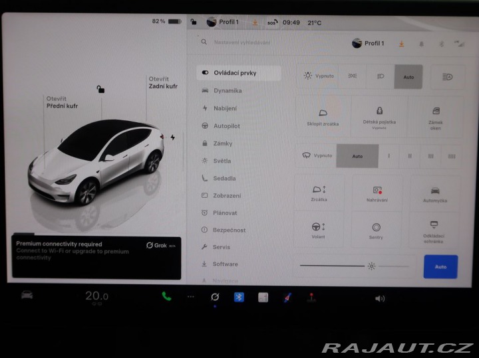The width and height of the screenshot is (479, 358).
Task: Open Profil 1 in settings header
Action: point(368,43)
